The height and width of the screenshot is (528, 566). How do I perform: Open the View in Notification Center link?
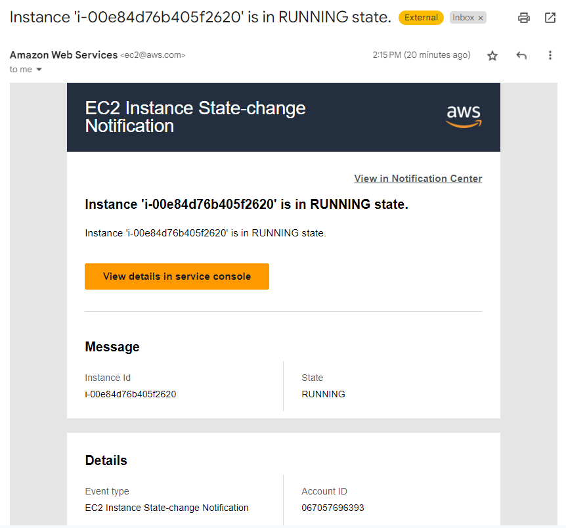pos(418,179)
